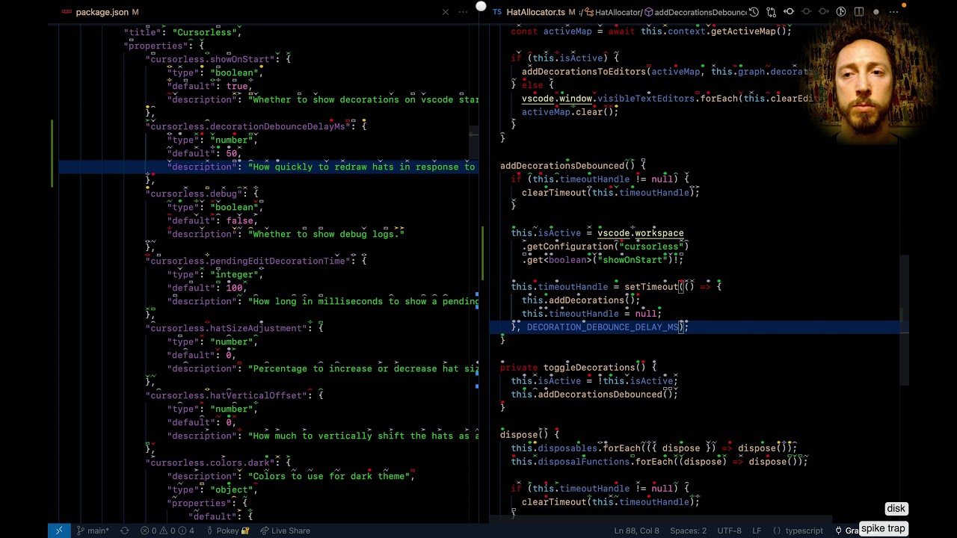Open the remote window indicator

coord(59,531)
